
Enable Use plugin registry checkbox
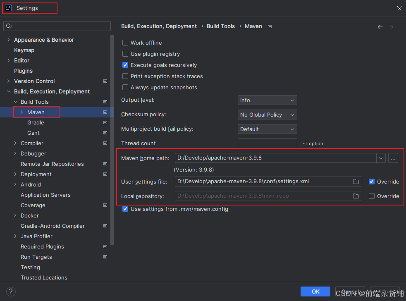(x=125, y=54)
